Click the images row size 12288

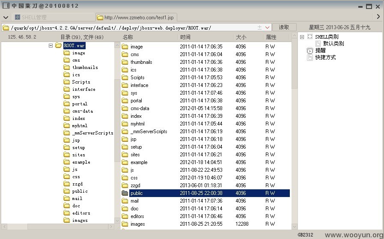coord(242,224)
